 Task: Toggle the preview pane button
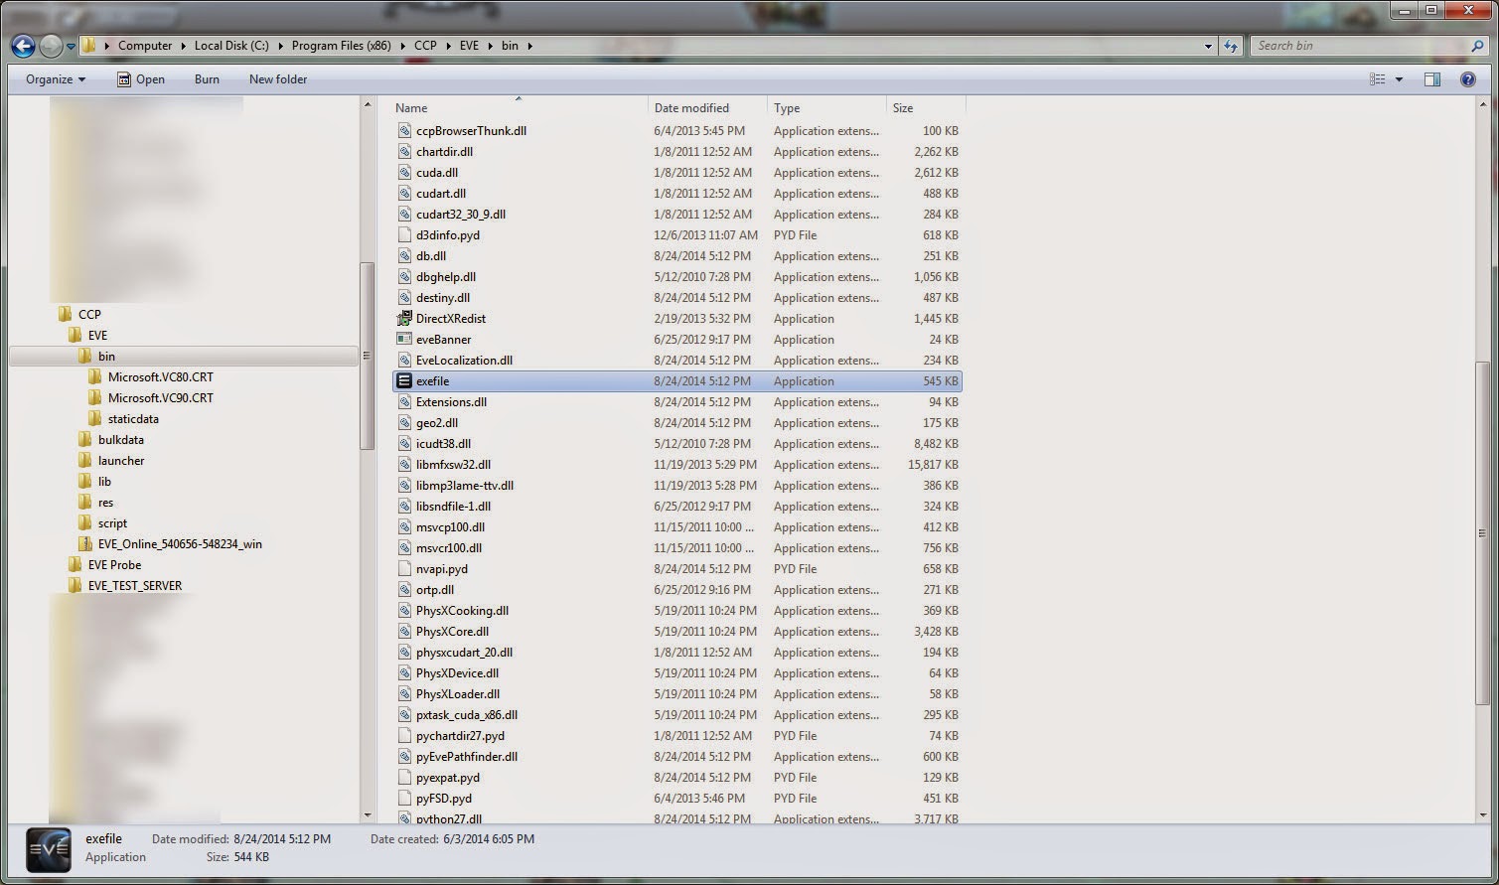[1431, 79]
